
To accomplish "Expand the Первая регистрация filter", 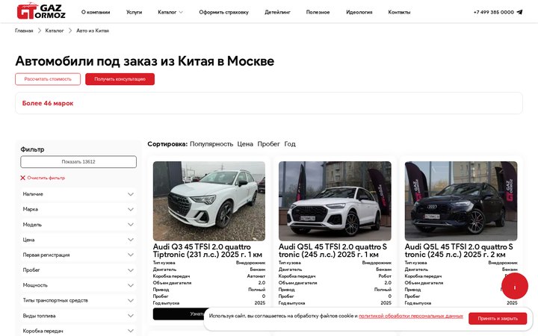I will pos(78,255).
